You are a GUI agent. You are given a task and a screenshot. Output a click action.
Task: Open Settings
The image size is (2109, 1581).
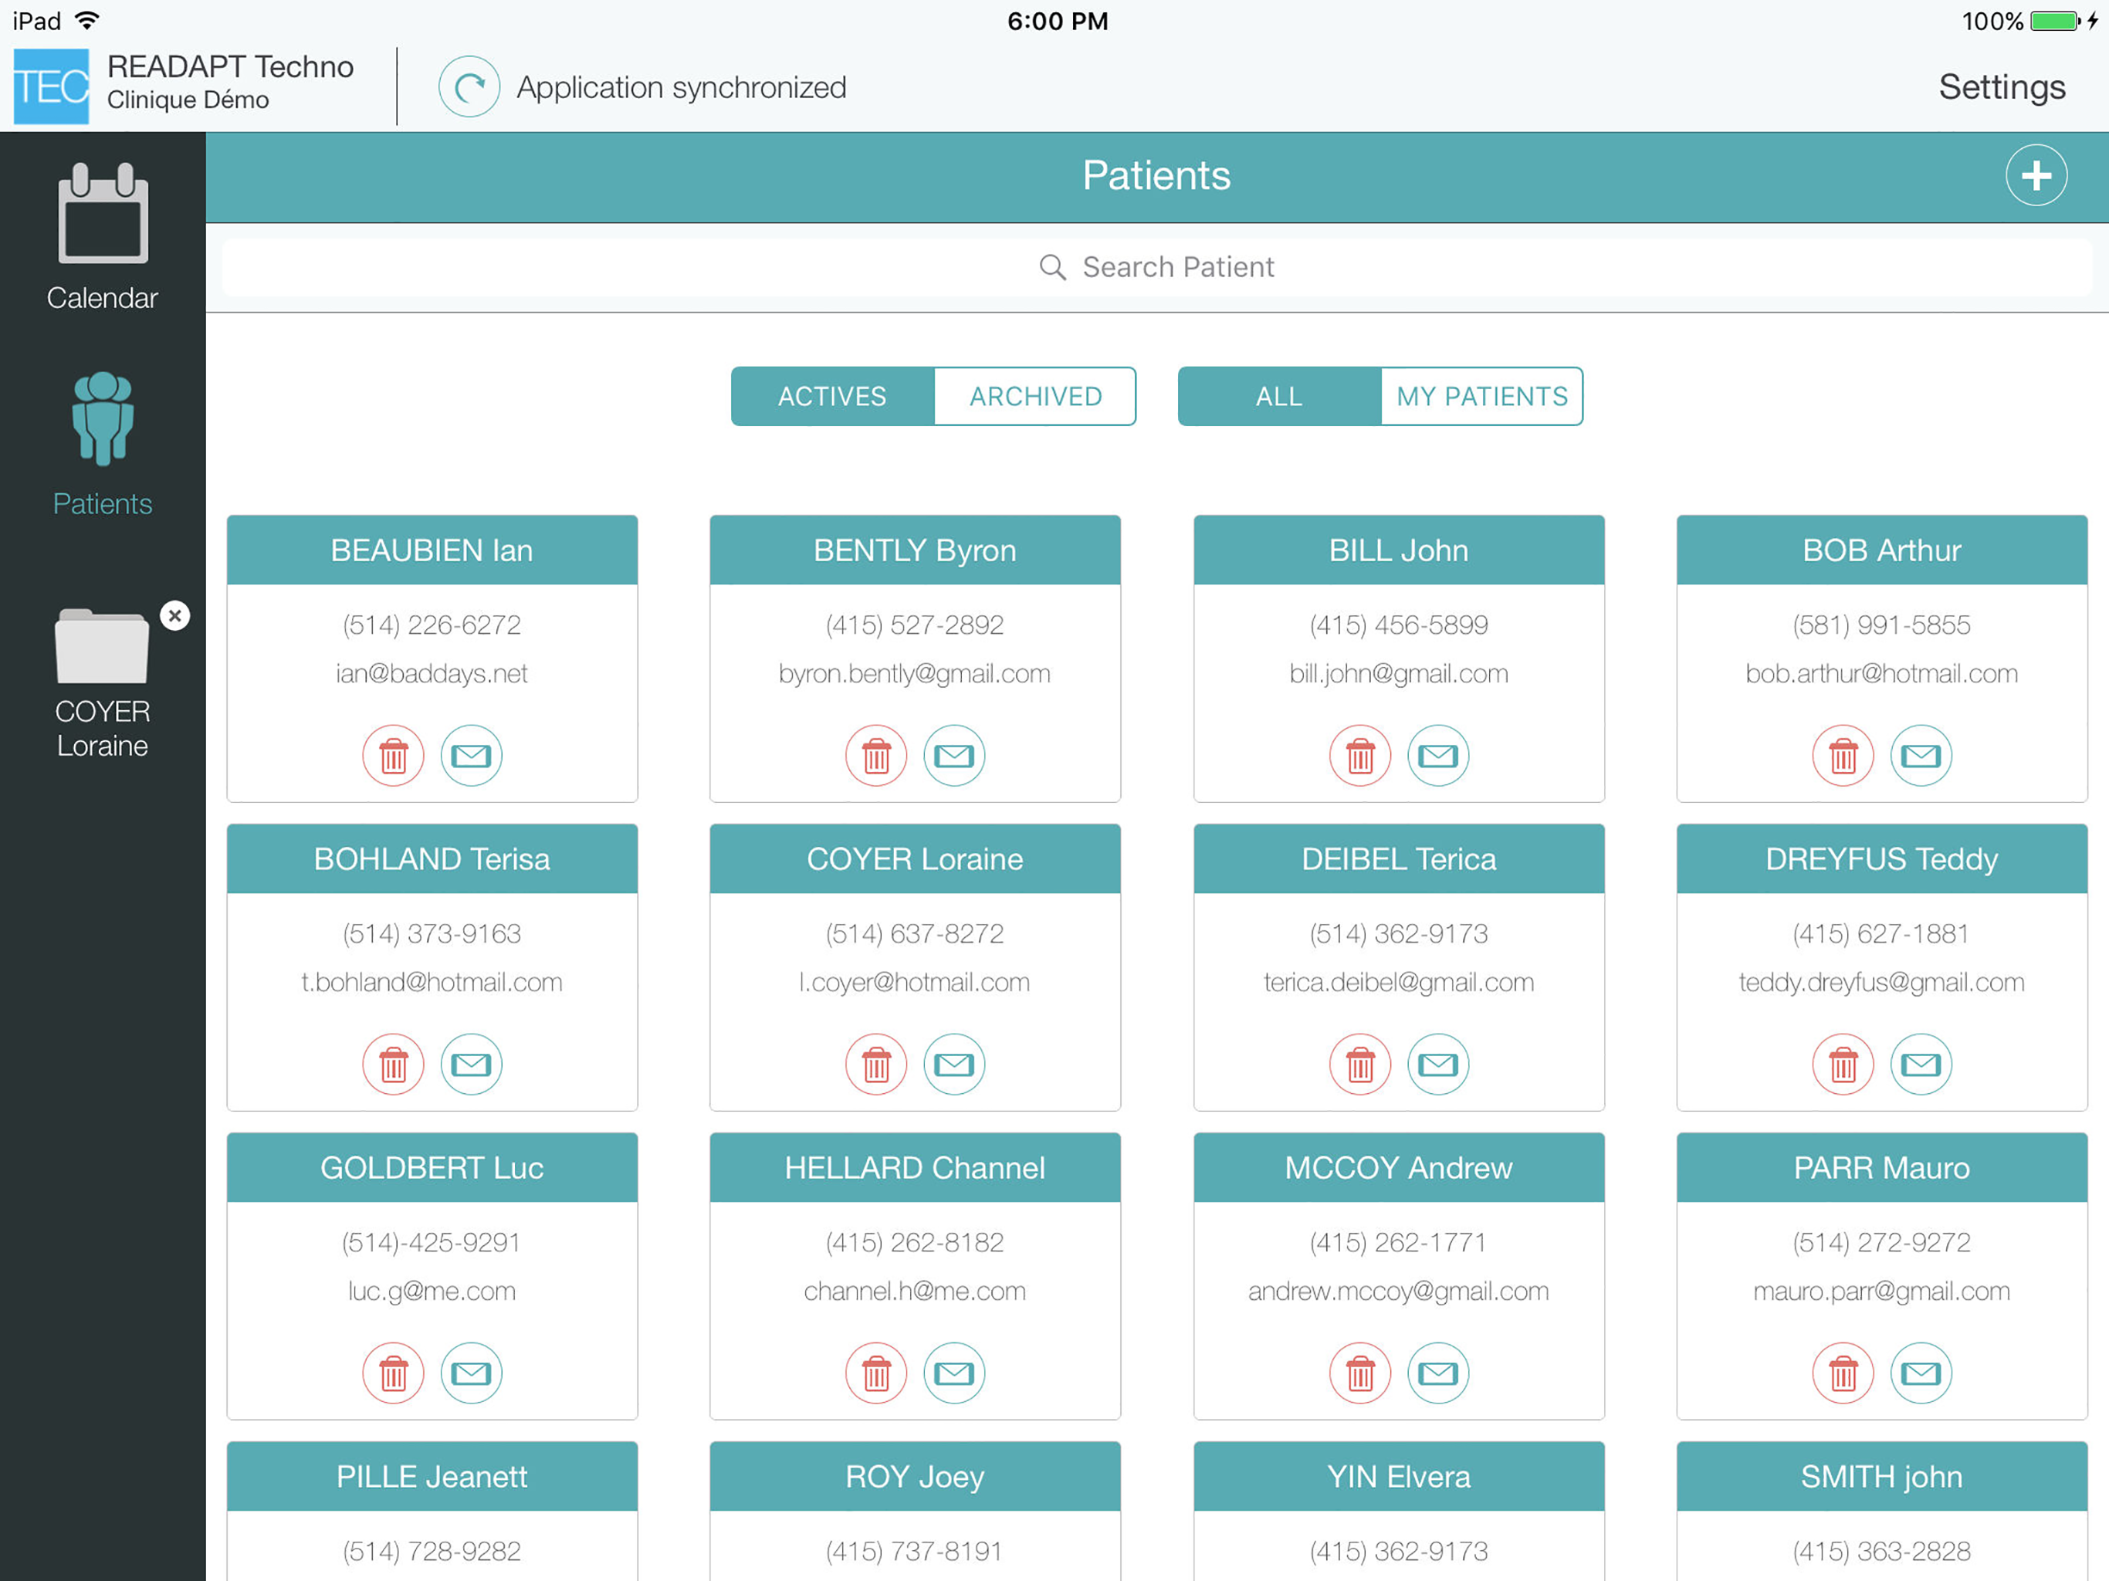pyautogui.click(x=2001, y=86)
